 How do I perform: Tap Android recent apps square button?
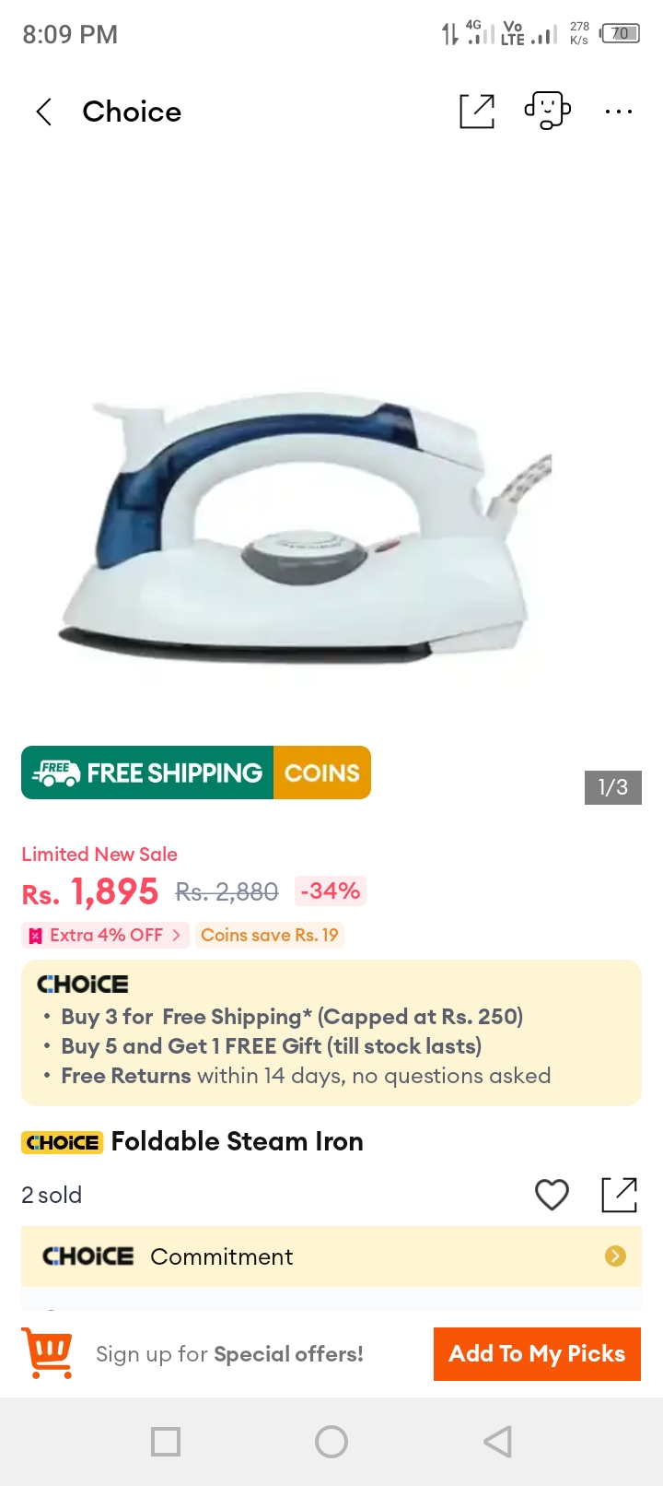(x=166, y=1442)
